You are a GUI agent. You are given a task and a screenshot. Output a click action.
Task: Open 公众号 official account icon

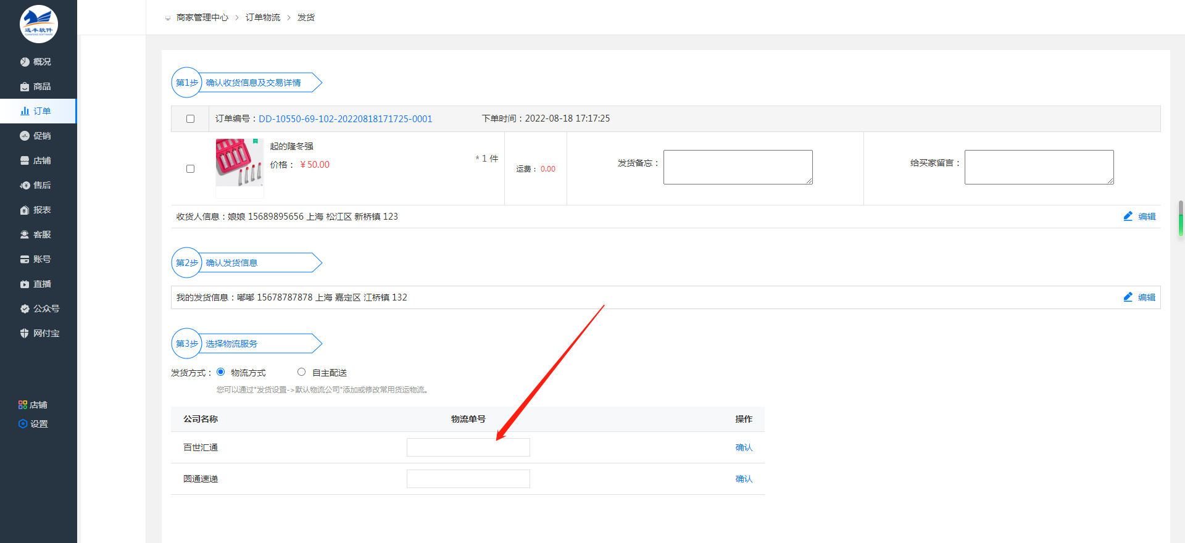(x=25, y=309)
